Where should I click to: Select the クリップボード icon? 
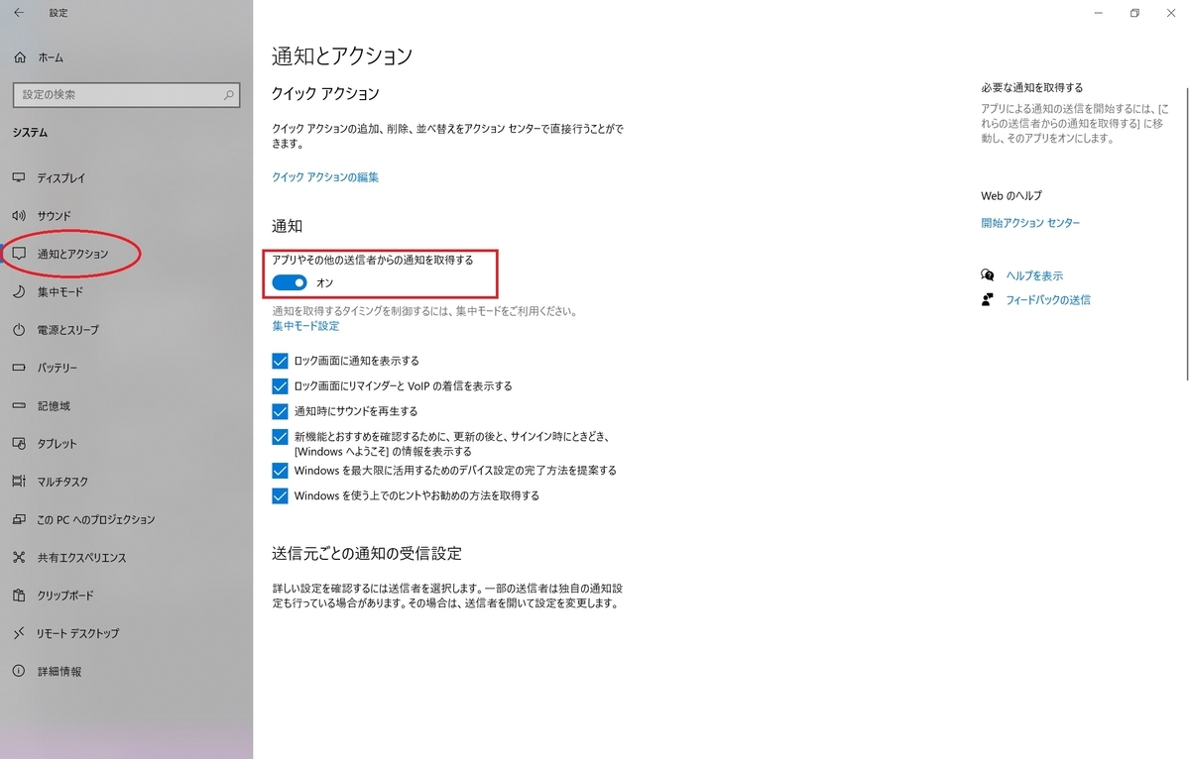pyautogui.click(x=22, y=596)
